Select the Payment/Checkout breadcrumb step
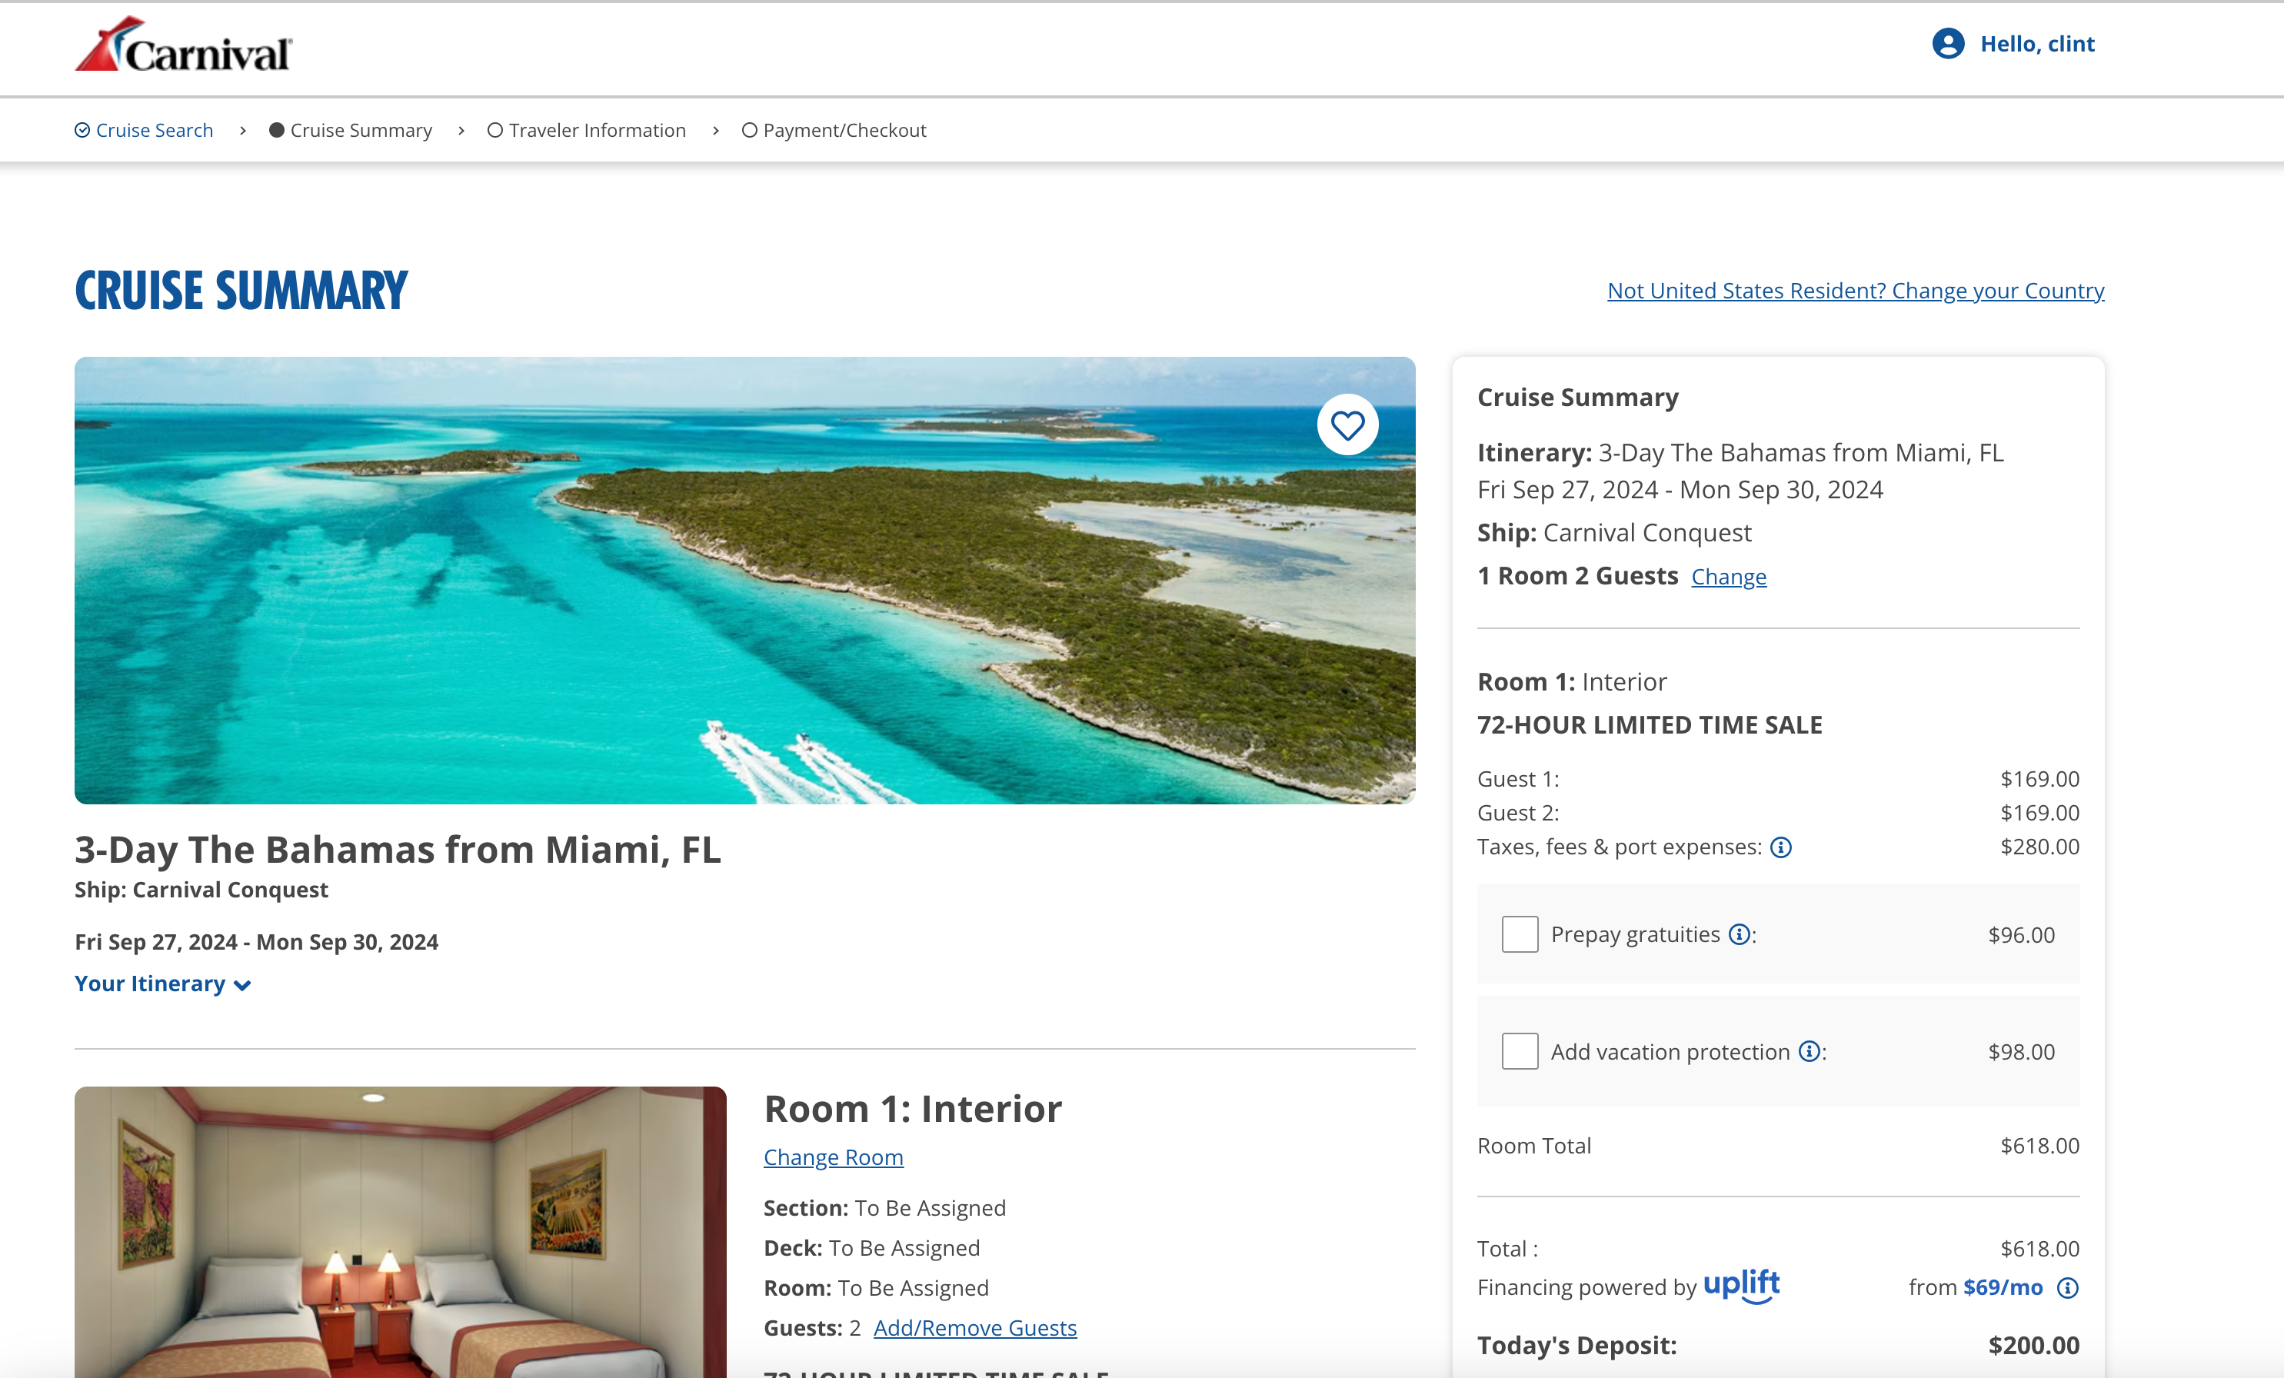 click(834, 131)
